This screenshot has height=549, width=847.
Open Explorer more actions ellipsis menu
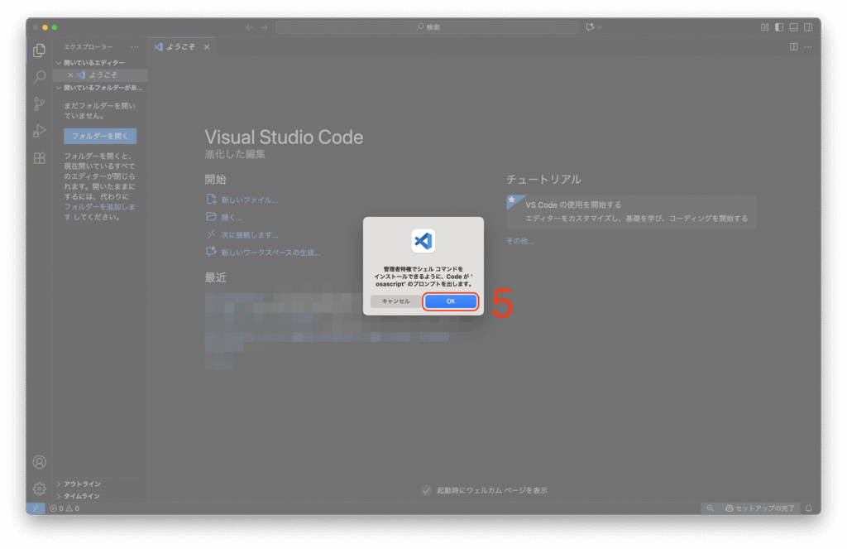coord(135,47)
